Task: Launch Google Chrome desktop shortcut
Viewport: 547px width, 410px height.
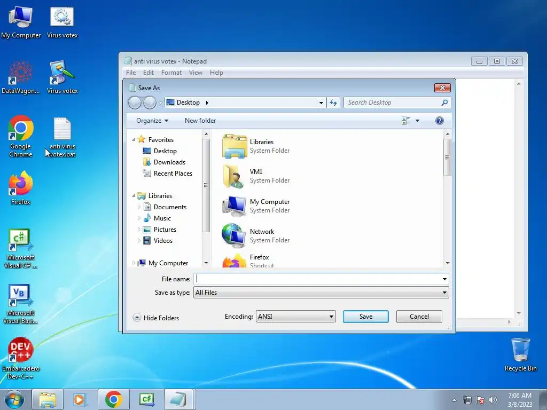Action: (x=21, y=136)
